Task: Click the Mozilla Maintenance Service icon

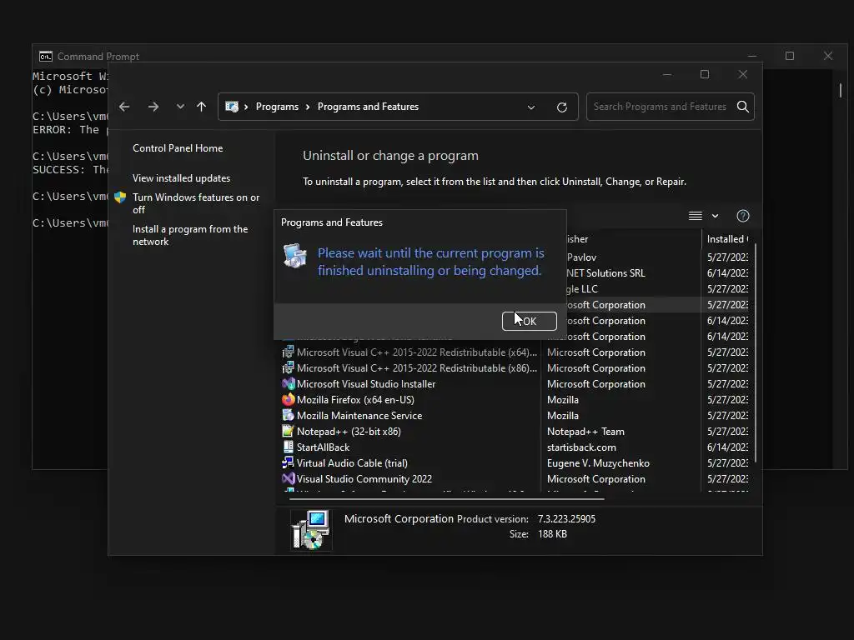Action: tap(288, 415)
